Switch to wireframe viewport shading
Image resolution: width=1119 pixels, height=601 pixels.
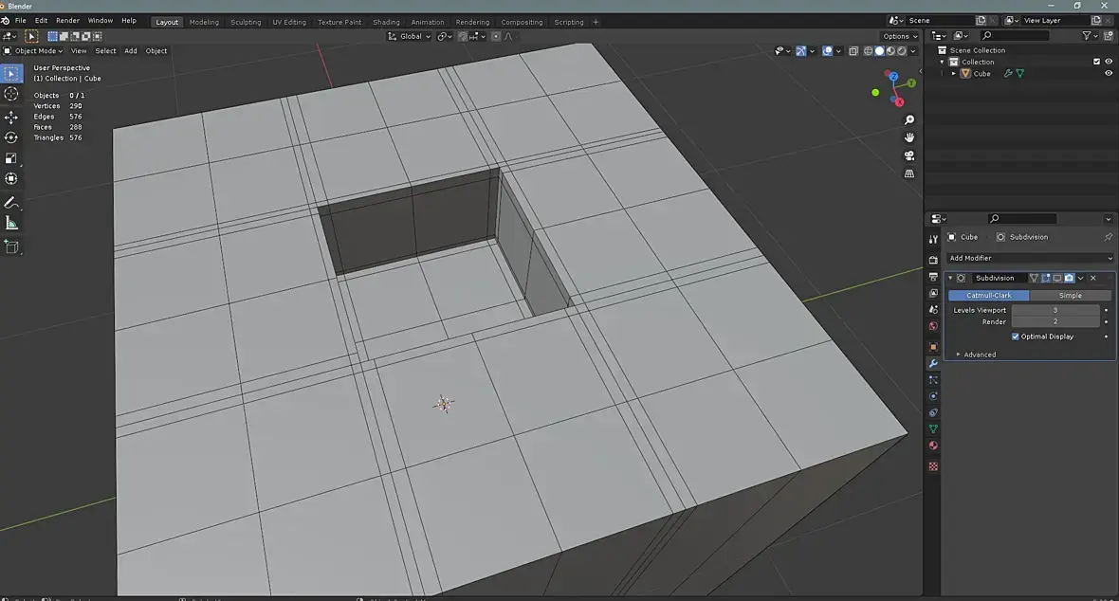click(x=868, y=51)
